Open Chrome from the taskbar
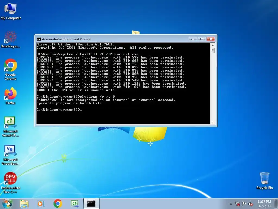 [58, 204]
